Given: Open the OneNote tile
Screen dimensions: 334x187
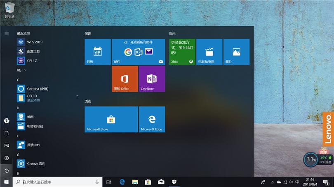Looking at the screenshot, I should [x=151, y=79].
